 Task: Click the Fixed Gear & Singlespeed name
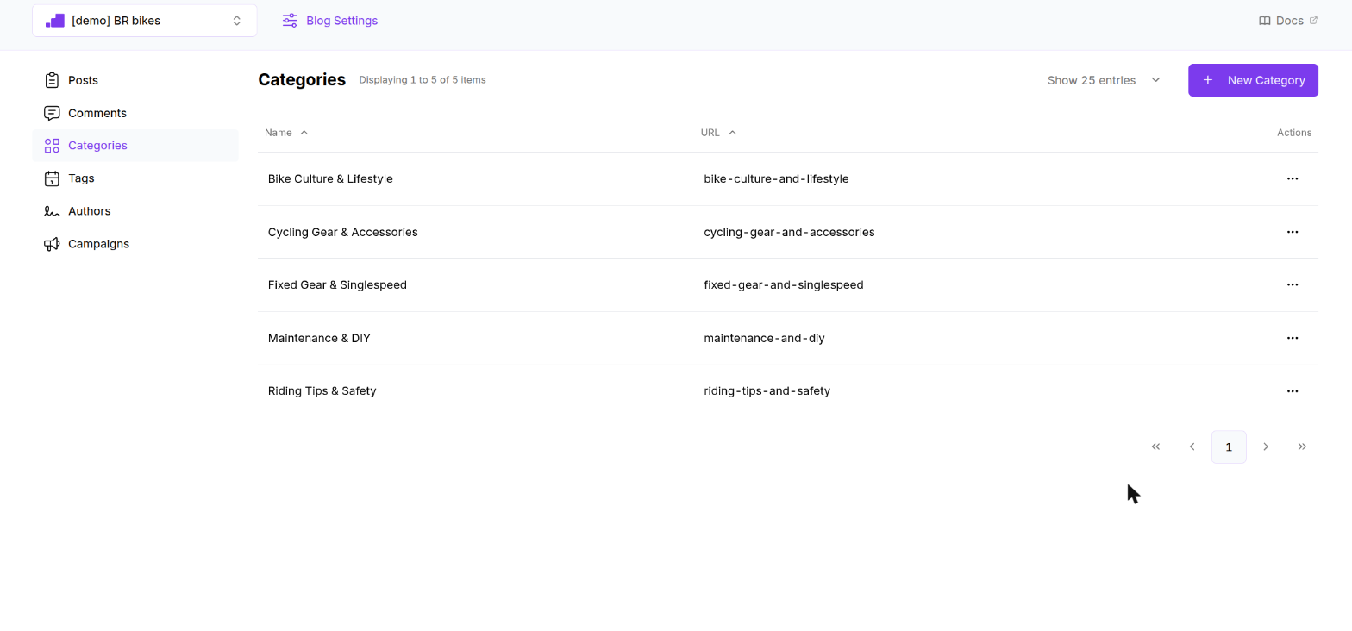(x=337, y=284)
